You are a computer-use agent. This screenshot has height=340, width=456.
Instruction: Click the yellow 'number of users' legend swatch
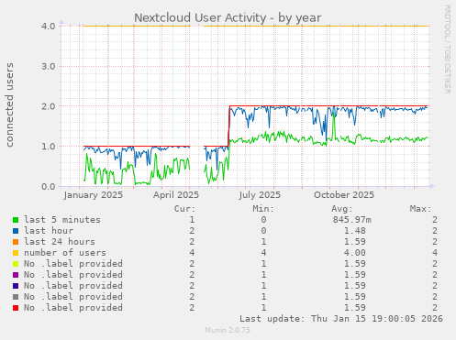[x=16, y=253]
